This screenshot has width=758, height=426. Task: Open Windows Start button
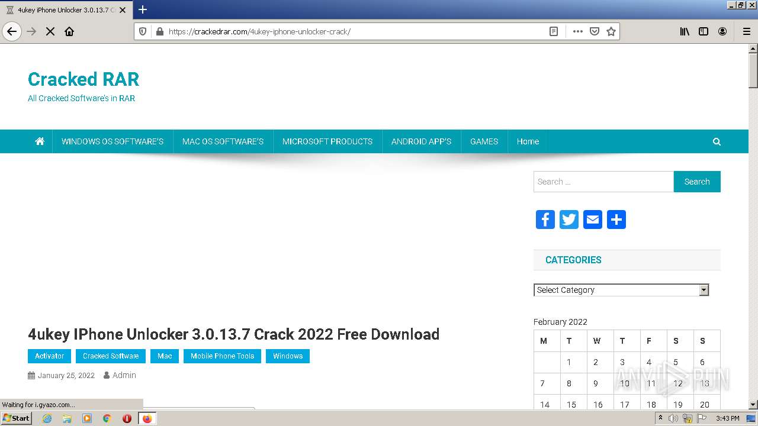click(17, 418)
